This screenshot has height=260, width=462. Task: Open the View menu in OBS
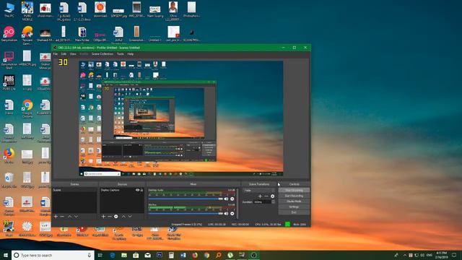tap(73, 54)
